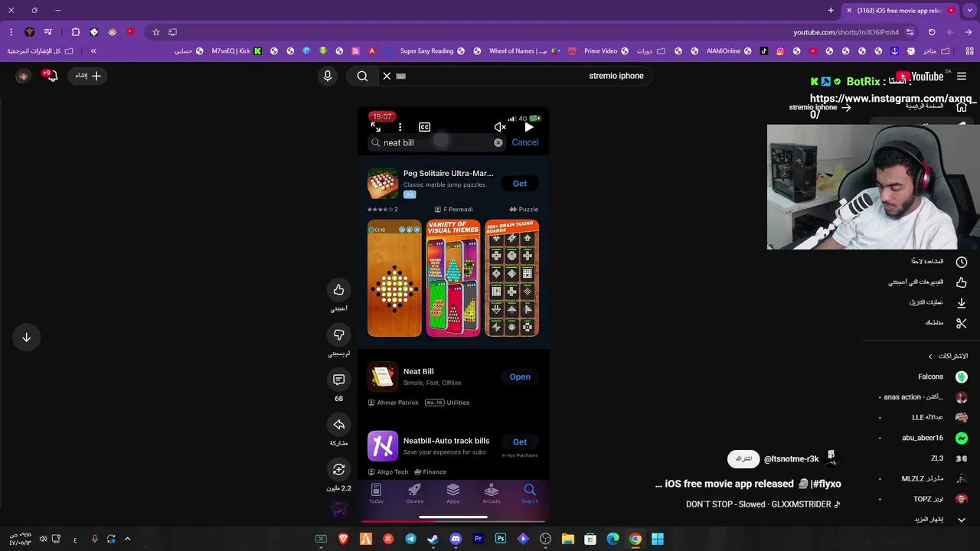
Task: Show hidden system tray icons
Action: [128, 539]
